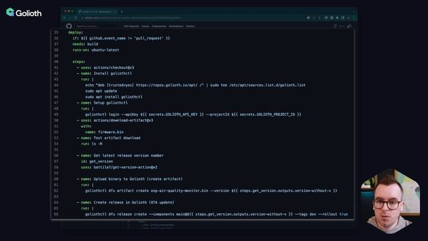The height and width of the screenshot is (241, 428).
Task: Open Codespaces in GitHub header
Action: pyautogui.click(x=159, y=26)
